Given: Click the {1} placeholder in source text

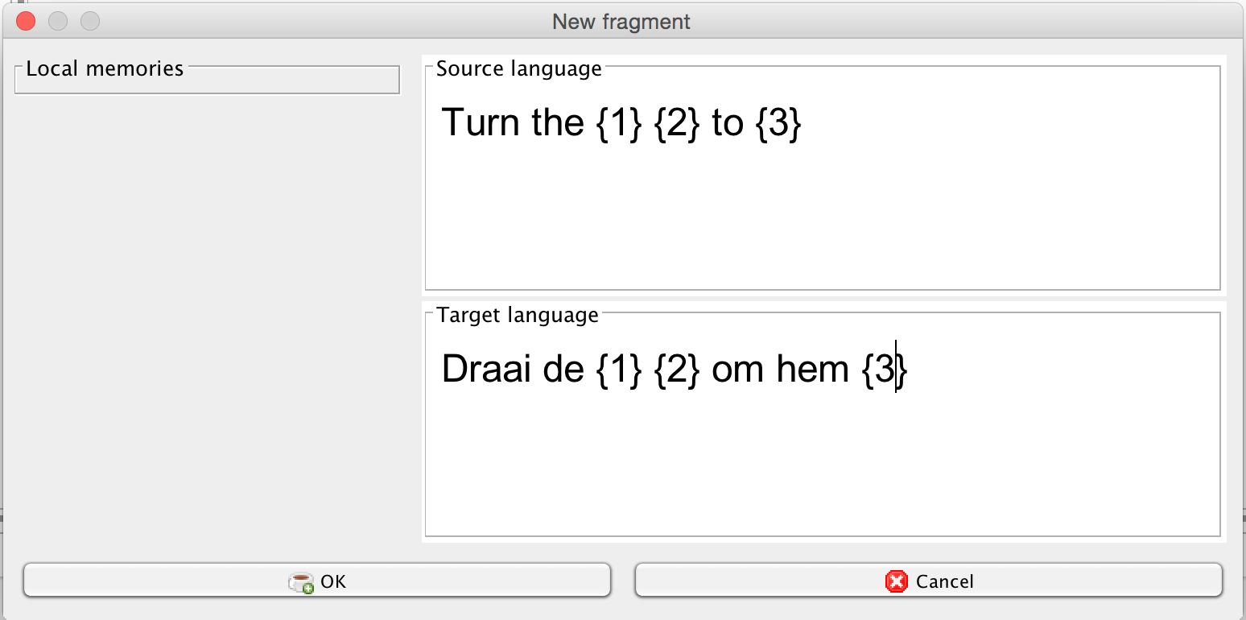Looking at the screenshot, I should pos(619,123).
